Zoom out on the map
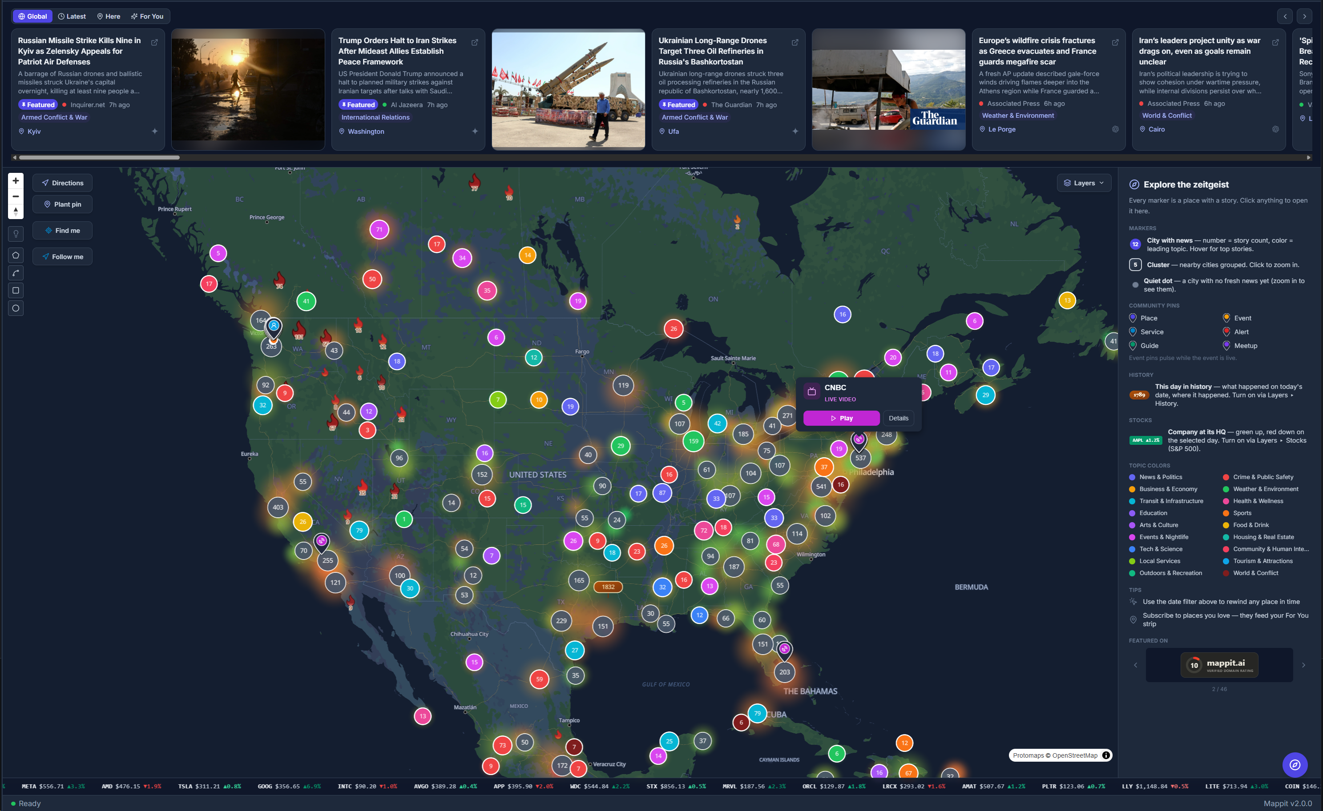 pyautogui.click(x=16, y=196)
